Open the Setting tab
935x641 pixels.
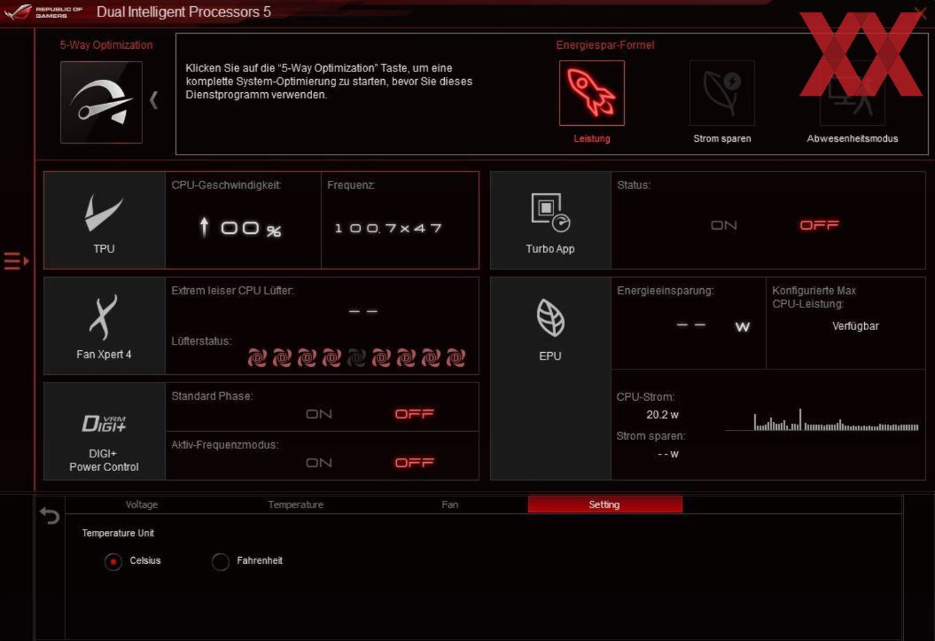point(605,505)
